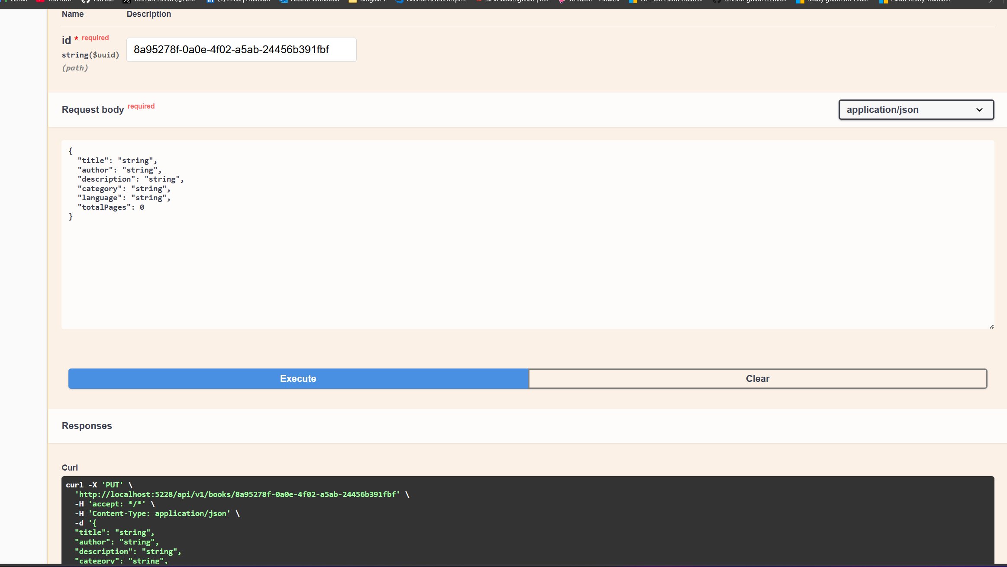Click the "description" line in request body editor

coord(131,179)
